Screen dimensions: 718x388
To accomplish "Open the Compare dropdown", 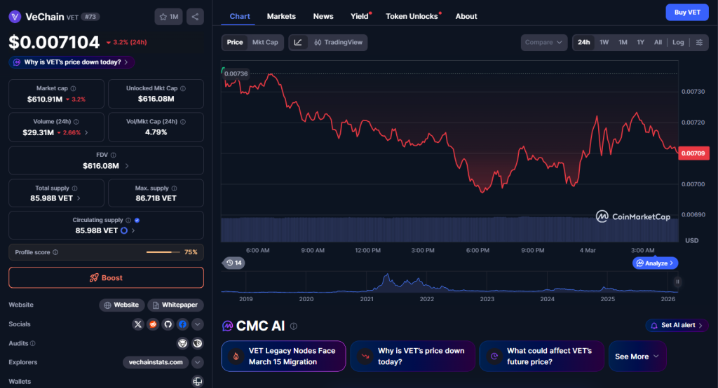I will click(544, 42).
